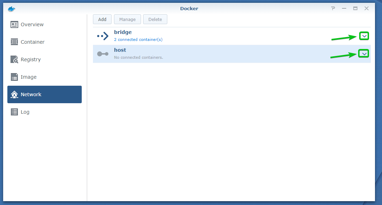Close the Docker window
Screen dimensions: 382x205
(x=367, y=8)
